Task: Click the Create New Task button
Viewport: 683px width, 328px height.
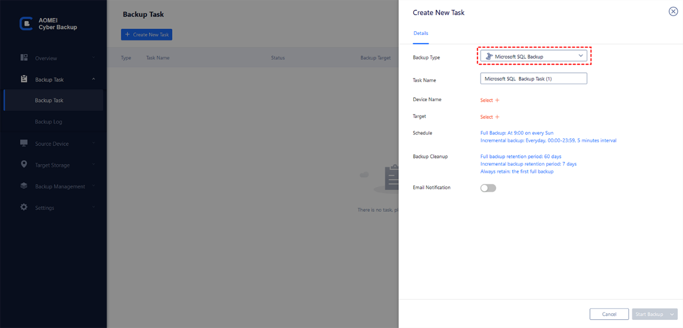Action: click(x=147, y=34)
